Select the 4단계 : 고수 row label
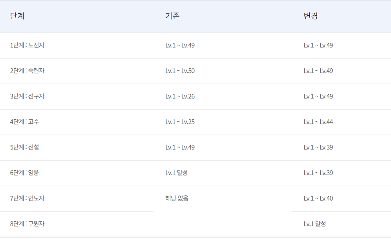The image size is (391, 239). 24,122
